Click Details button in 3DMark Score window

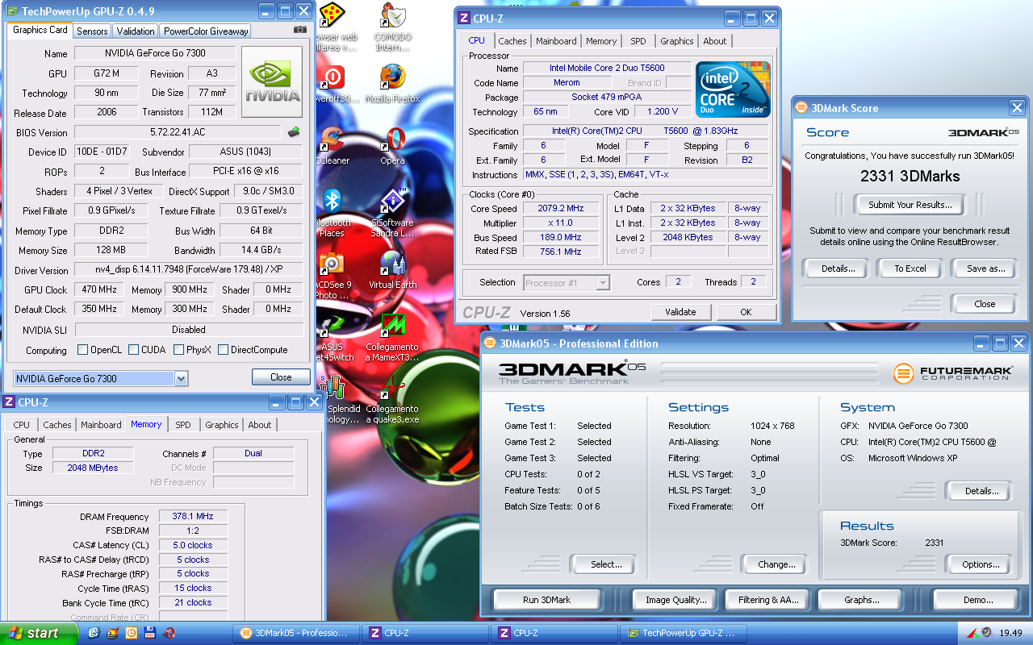pyautogui.click(x=838, y=268)
